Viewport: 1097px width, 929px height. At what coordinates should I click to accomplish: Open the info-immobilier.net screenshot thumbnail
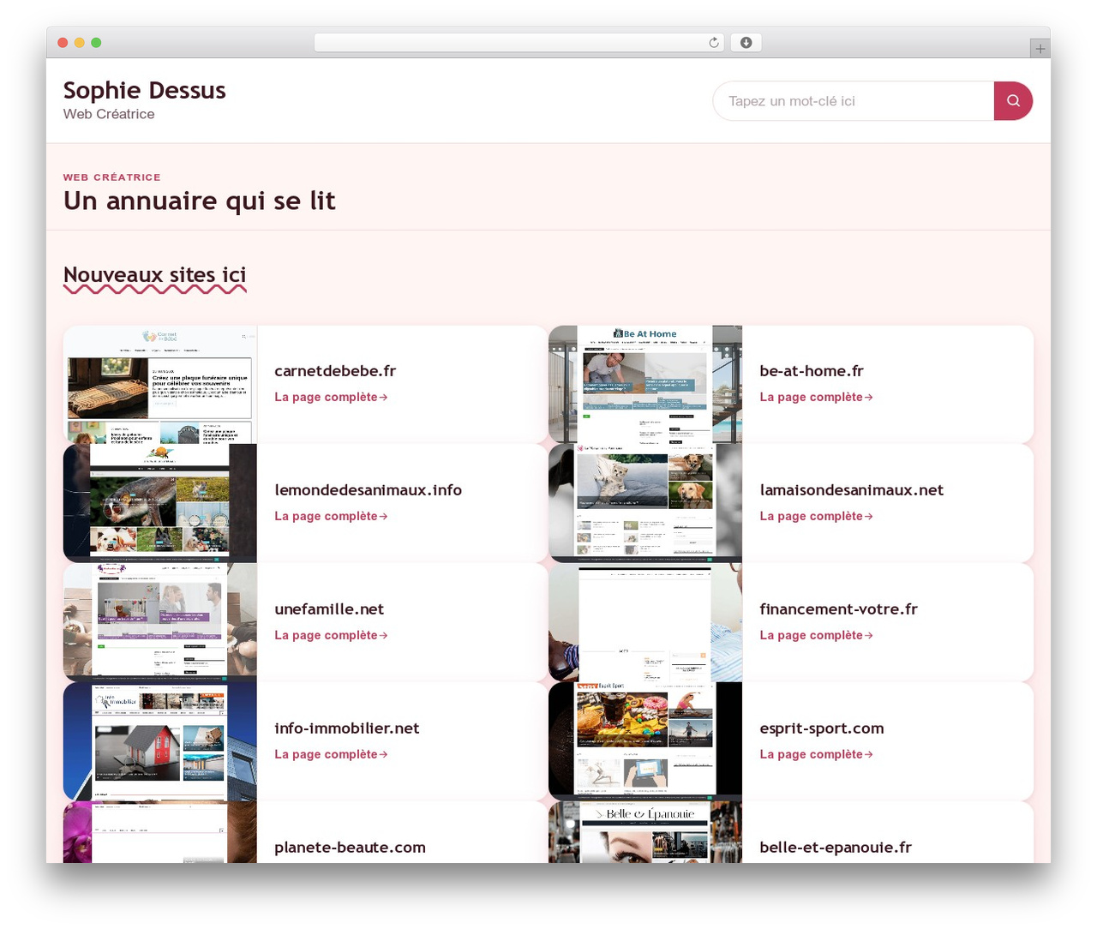(x=160, y=741)
